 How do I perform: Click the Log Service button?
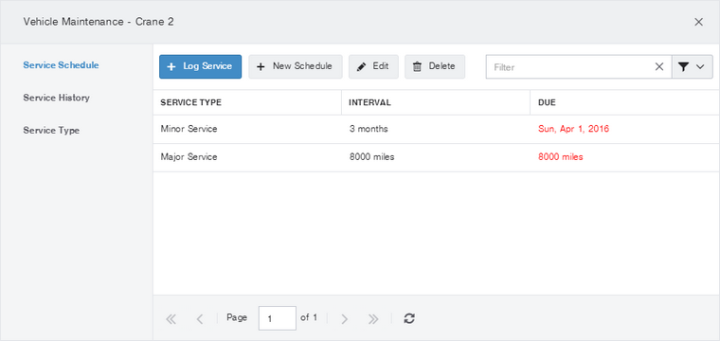[x=200, y=66]
